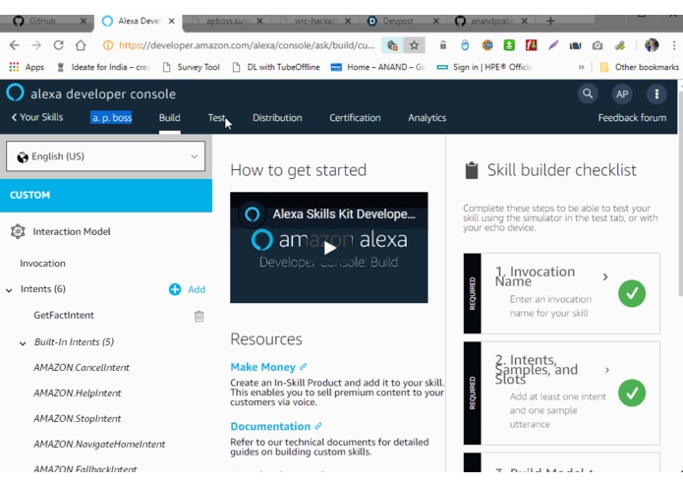Click the browser forward arrow

click(36, 45)
